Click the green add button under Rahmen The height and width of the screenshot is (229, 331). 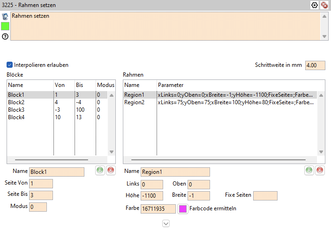coord(309,171)
